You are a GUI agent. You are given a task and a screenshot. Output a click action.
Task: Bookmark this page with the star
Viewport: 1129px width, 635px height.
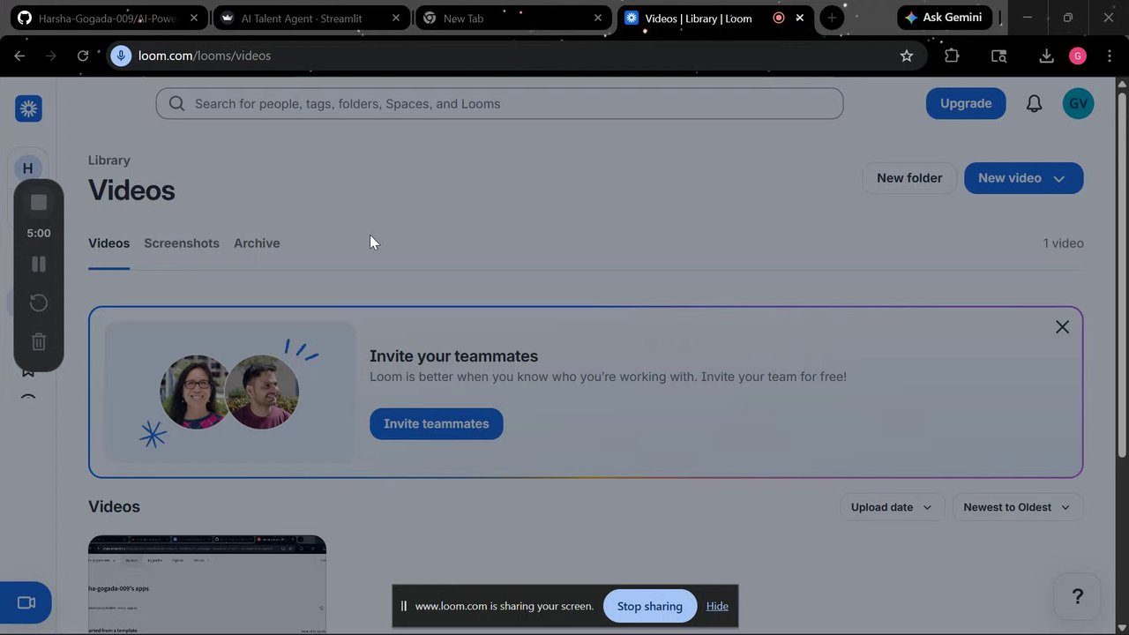tap(907, 56)
